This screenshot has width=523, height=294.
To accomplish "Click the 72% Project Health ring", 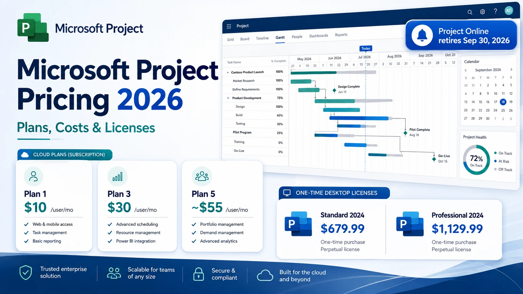I will pos(476,160).
